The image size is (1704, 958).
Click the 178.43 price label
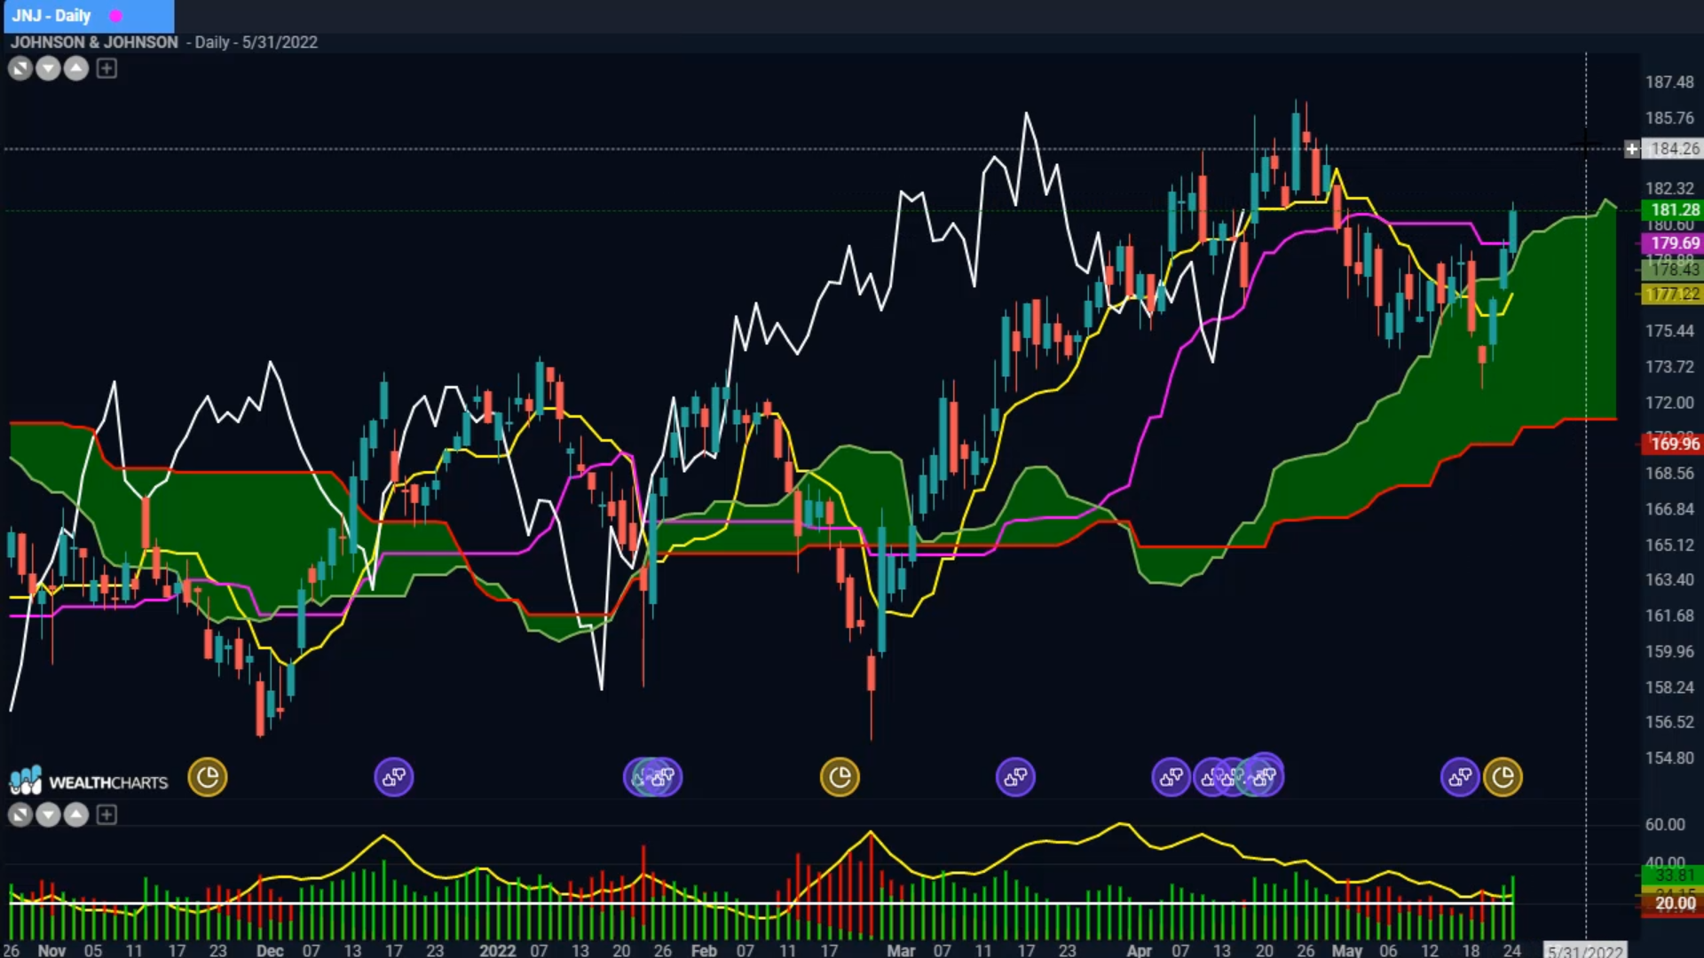1673,270
